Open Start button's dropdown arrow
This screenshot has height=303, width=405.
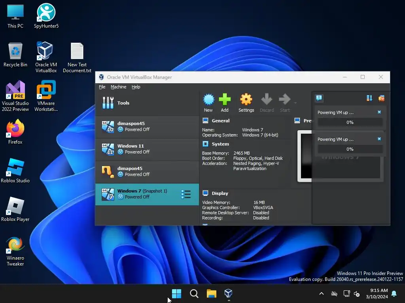point(295,103)
